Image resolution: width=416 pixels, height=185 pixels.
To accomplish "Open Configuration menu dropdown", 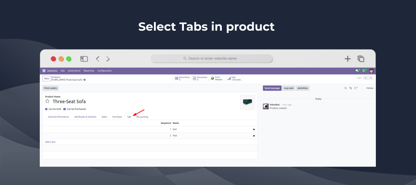I will coord(104,71).
